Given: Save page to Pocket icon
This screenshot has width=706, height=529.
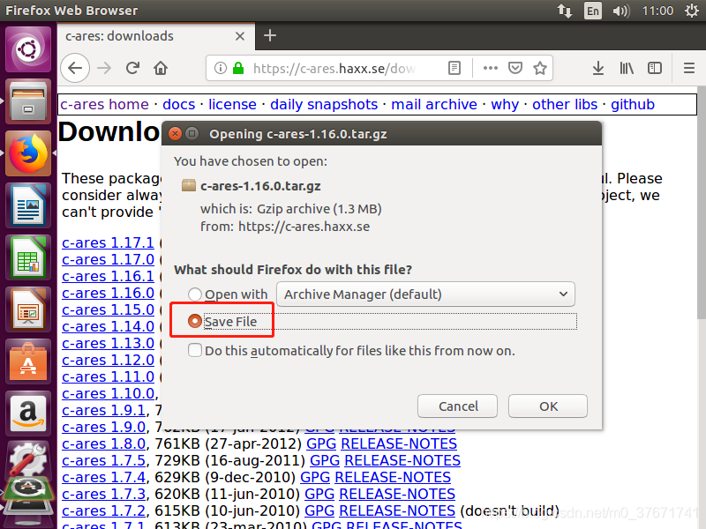Looking at the screenshot, I should (x=515, y=68).
